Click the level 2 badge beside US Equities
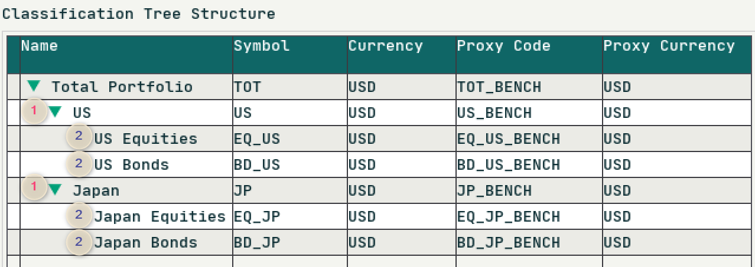This screenshot has width=755, height=267. [79, 137]
